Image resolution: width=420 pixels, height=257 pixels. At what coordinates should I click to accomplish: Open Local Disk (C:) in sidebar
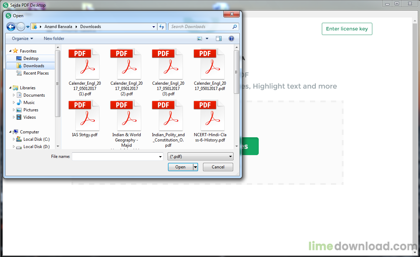(36, 139)
